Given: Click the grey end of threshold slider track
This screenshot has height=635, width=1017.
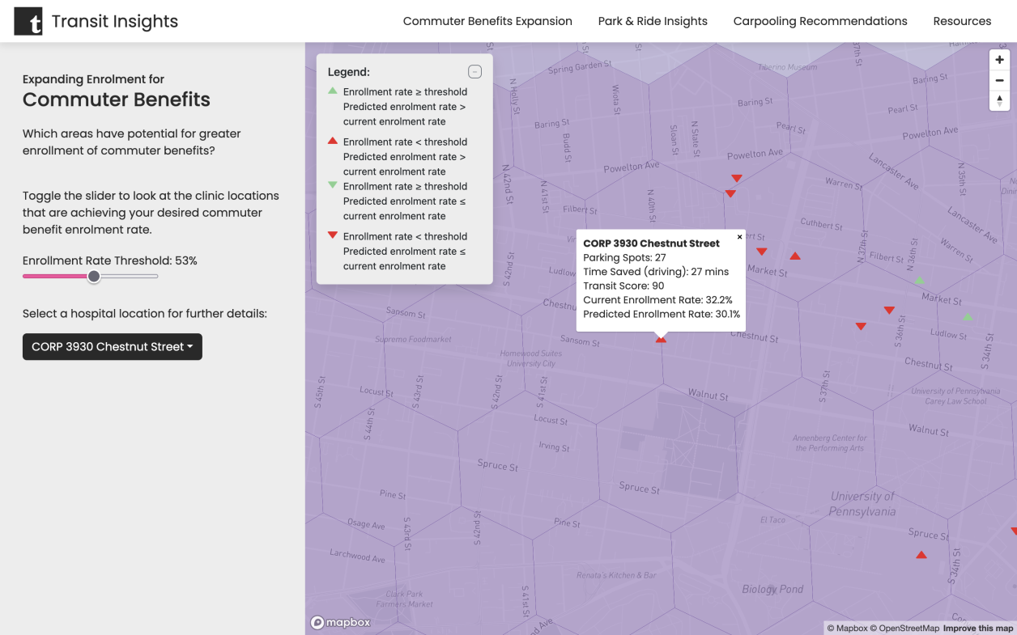Looking at the screenshot, I should [x=130, y=277].
